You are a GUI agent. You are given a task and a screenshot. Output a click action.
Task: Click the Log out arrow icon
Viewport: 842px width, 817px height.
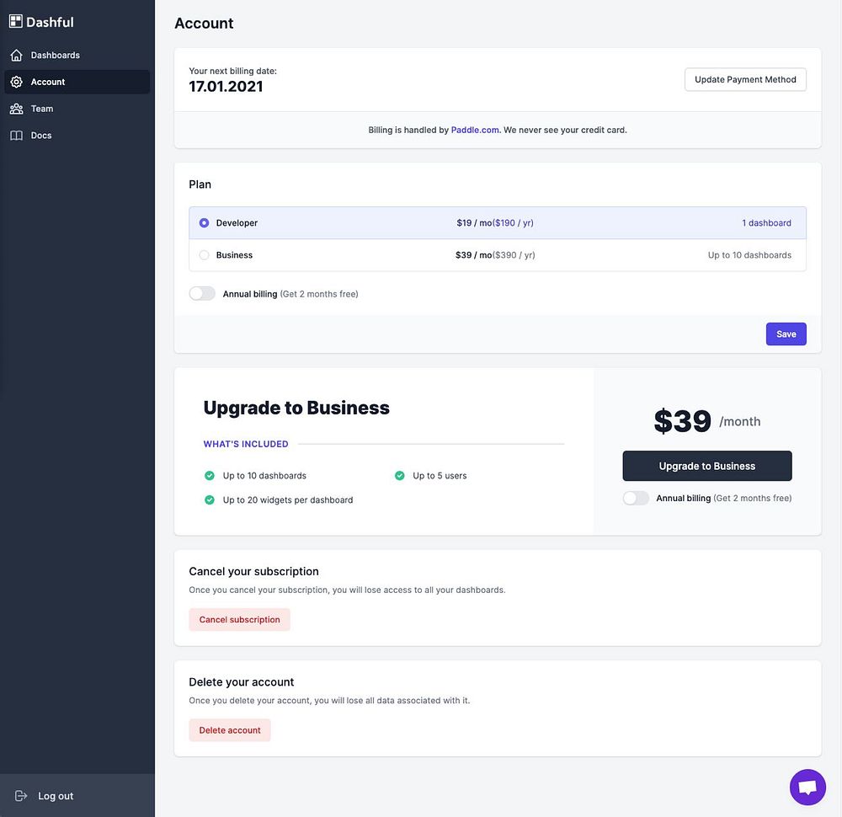click(x=21, y=795)
